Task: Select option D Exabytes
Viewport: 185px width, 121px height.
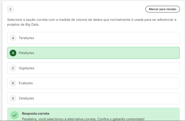Action: pos(93,83)
